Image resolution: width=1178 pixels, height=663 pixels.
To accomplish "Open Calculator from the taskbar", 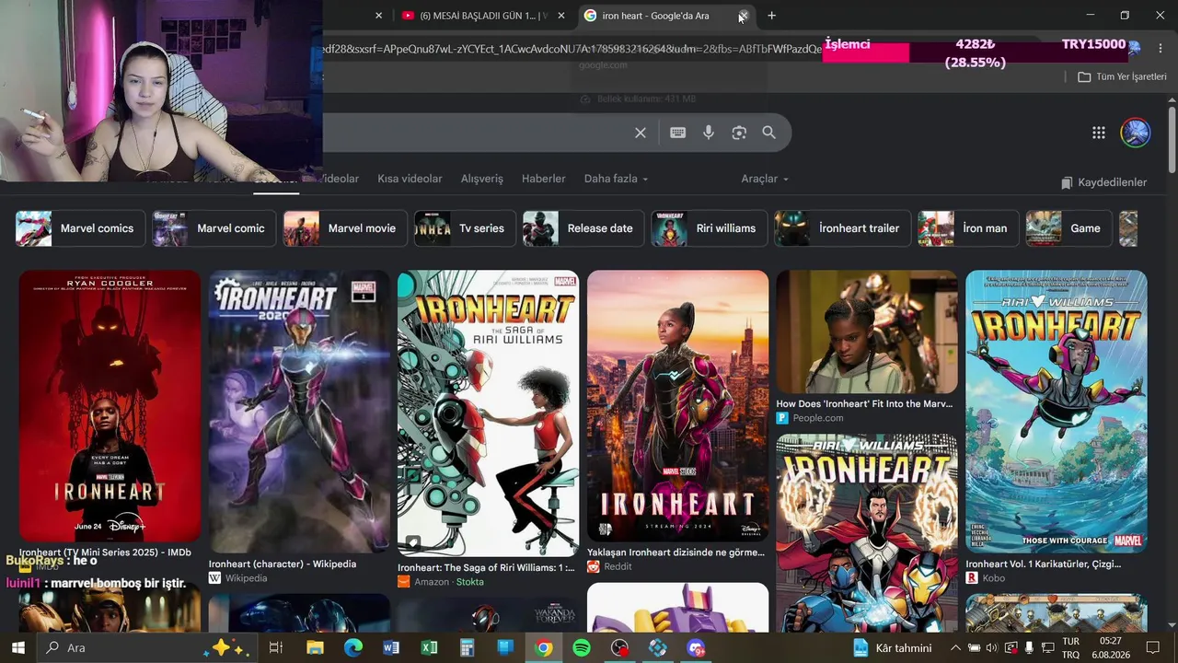I will [467, 647].
